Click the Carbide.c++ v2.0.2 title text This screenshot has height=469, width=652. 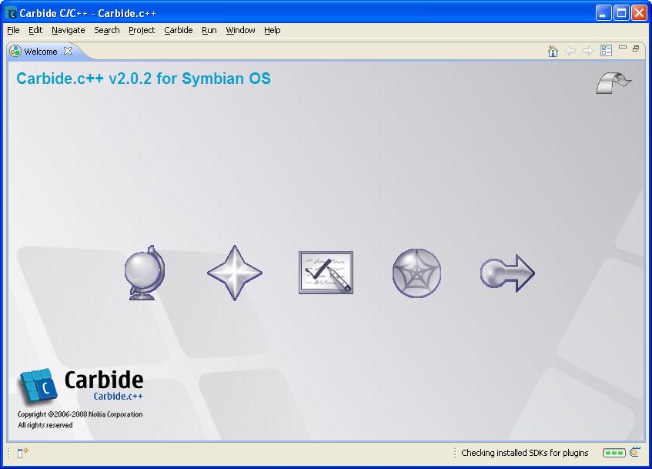click(x=143, y=79)
